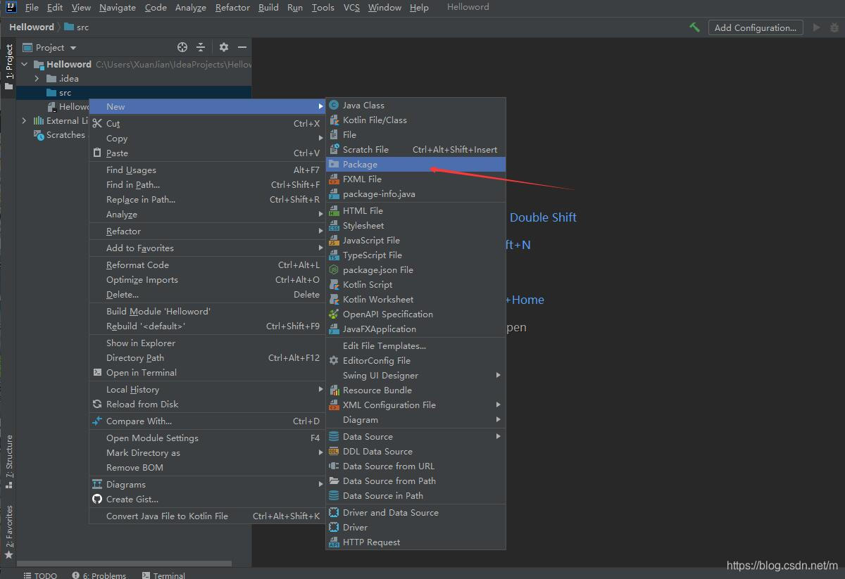Open Project panel settings gear
This screenshot has height=579, width=845.
coord(224,47)
